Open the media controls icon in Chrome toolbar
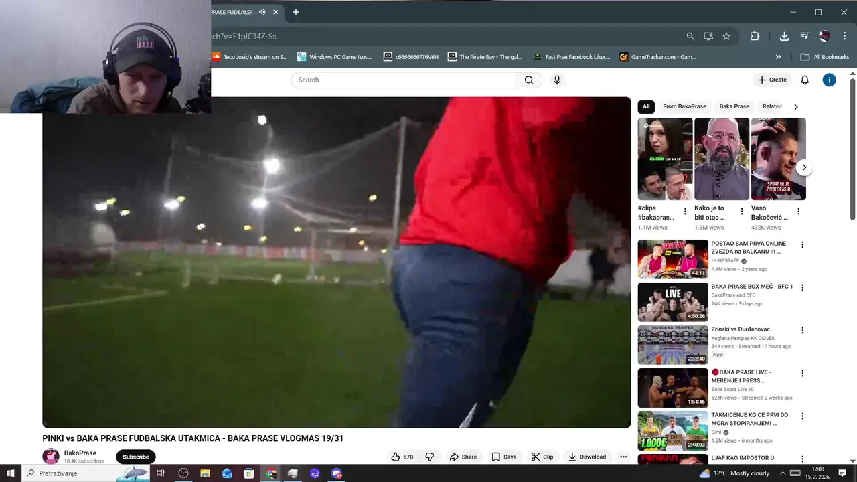Viewport: 857px width, 482px height. [x=805, y=36]
